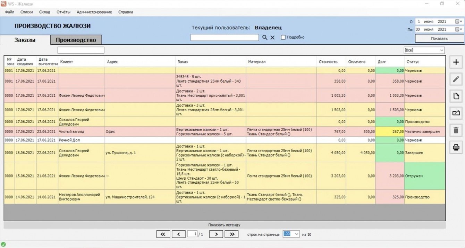Screen dimensions: 465x248
Task: Open the Администрирование menu
Action: [x=94, y=12]
